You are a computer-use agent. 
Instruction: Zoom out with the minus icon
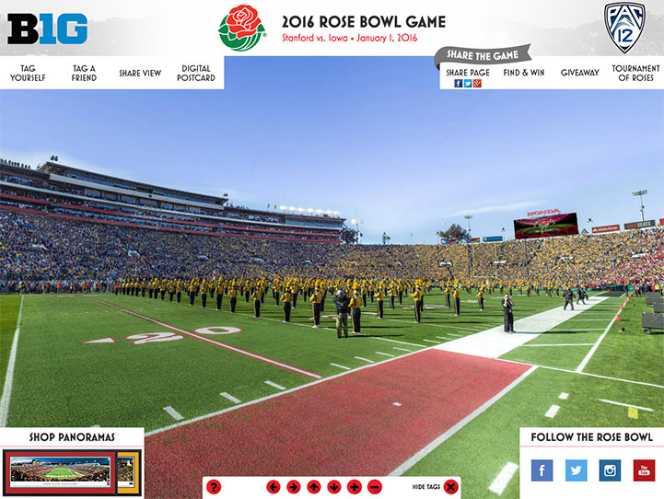coord(375,487)
